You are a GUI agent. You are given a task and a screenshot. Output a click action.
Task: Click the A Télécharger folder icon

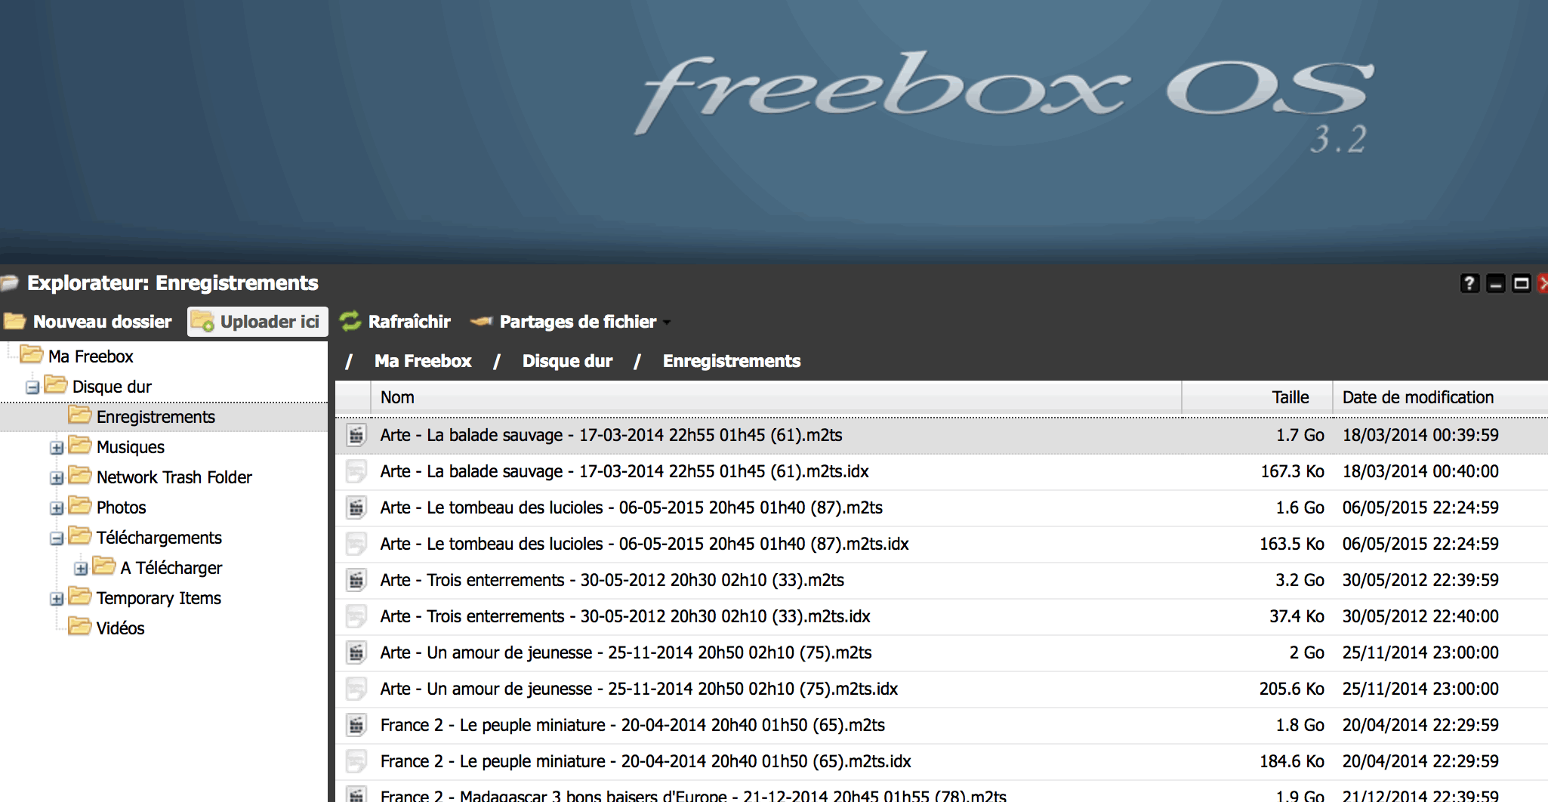point(103,566)
